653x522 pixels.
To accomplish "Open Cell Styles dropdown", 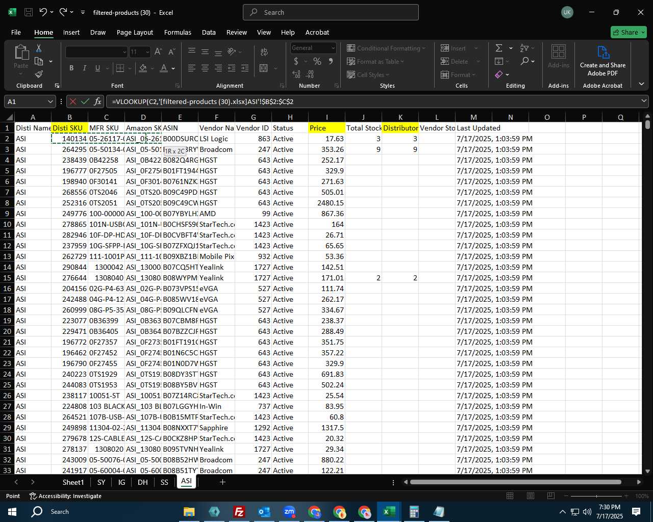I will [368, 74].
